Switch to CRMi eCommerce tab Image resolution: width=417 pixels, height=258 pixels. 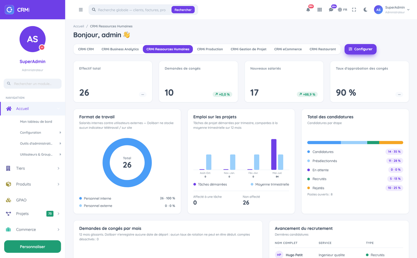[x=288, y=49]
